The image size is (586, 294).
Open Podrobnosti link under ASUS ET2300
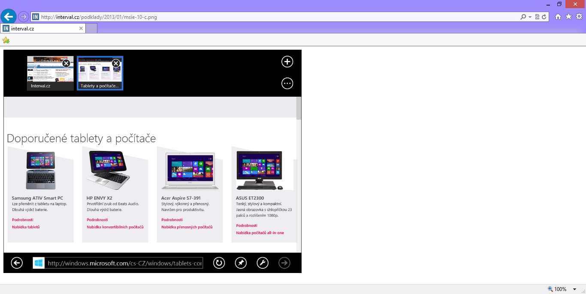coord(247,225)
